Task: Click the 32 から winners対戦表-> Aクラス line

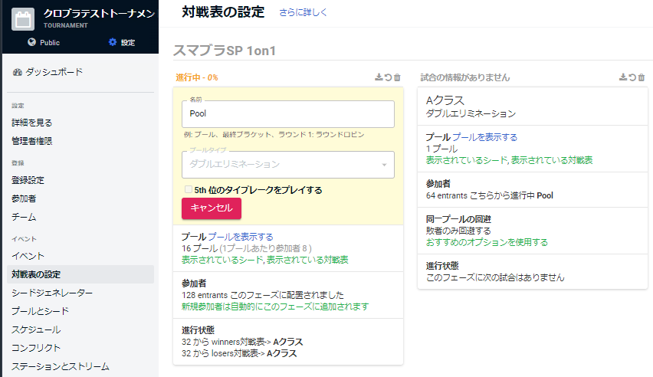Action: [x=242, y=342]
